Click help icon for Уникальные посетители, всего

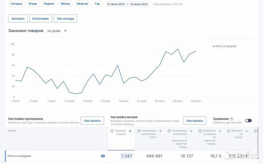point(138,131)
